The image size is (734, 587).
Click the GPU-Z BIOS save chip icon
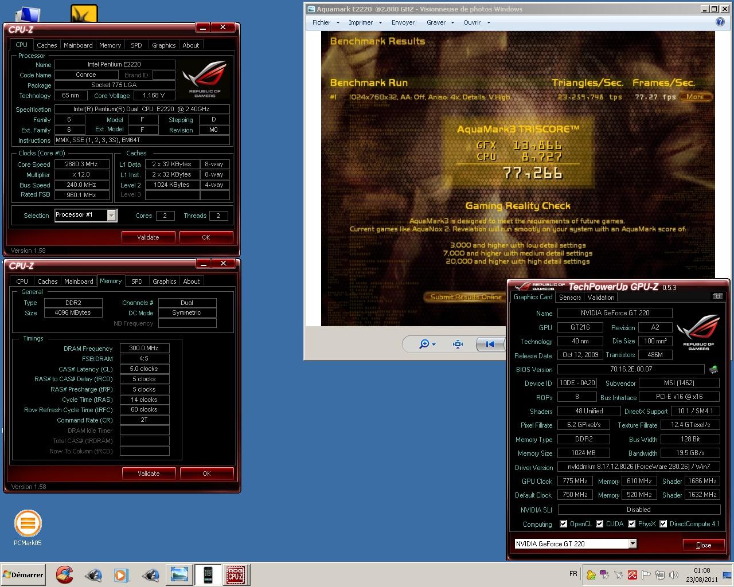pyautogui.click(x=713, y=370)
